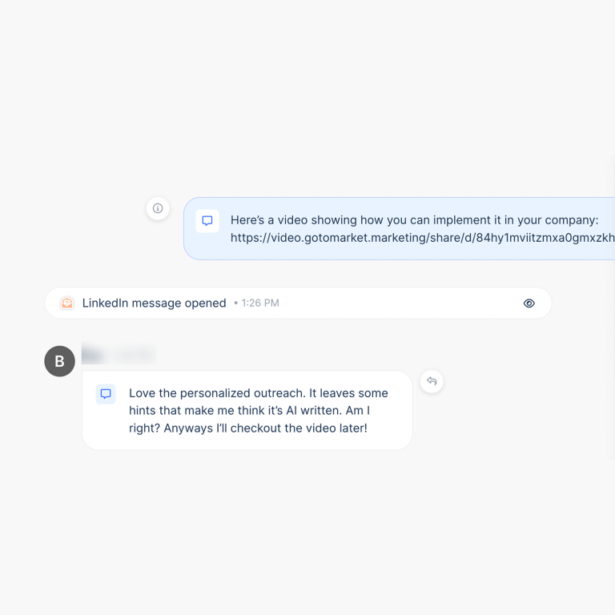The image size is (615, 615).
Task: Toggle the eye icon on the activity row
Action: (529, 303)
